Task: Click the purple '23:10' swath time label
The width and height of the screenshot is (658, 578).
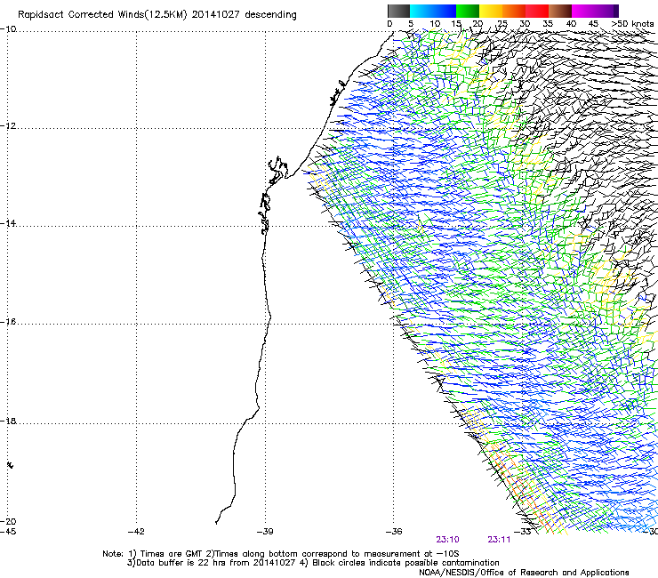Action: (447, 540)
